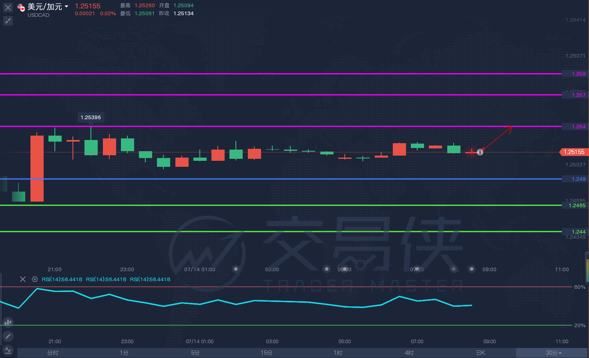The width and height of the screenshot is (589, 358).
Task: Select the green 1.2465 support line label
Action: (x=575, y=206)
